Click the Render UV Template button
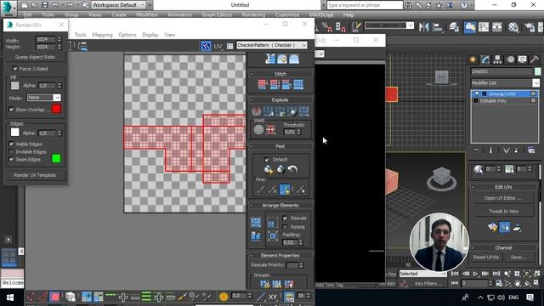Screen dimensions: 544x306 pyautogui.click(x=35, y=175)
